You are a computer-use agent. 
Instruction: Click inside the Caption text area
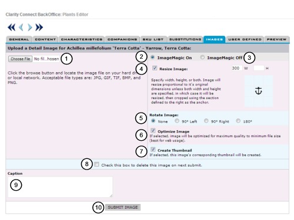tap(61, 187)
